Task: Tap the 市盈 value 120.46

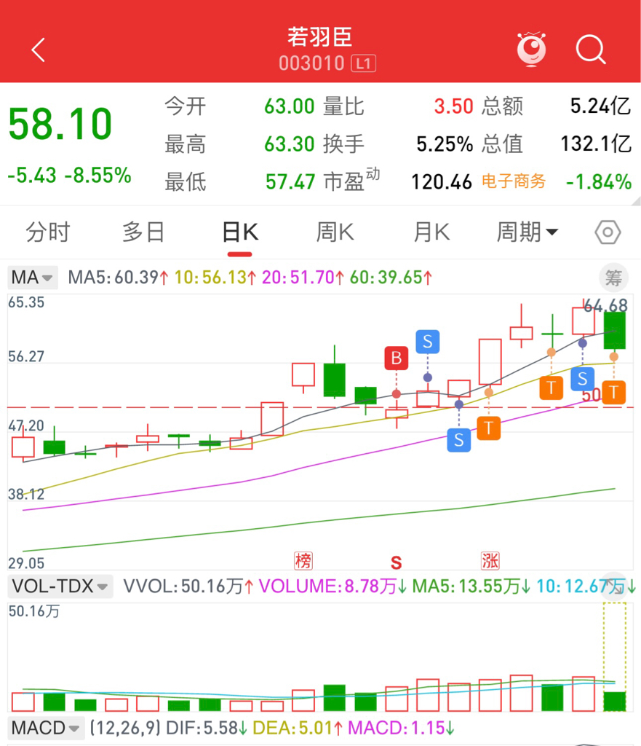Action: pos(442,181)
